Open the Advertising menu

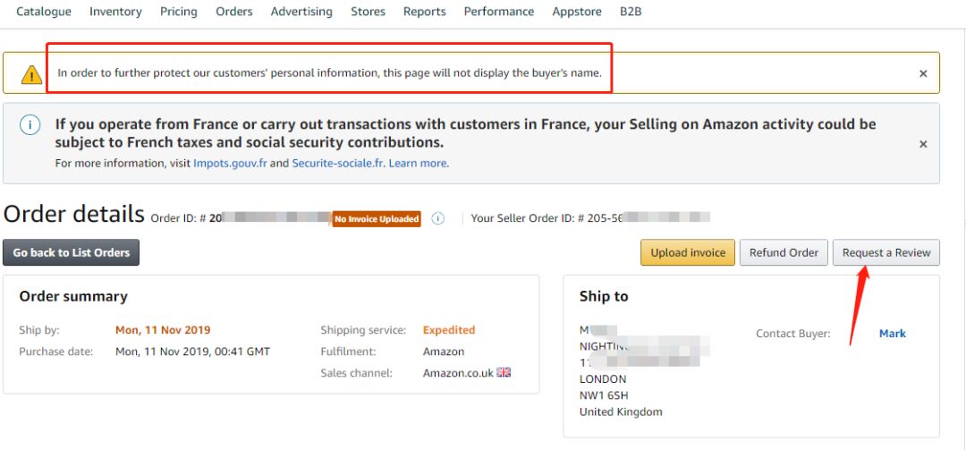(301, 12)
